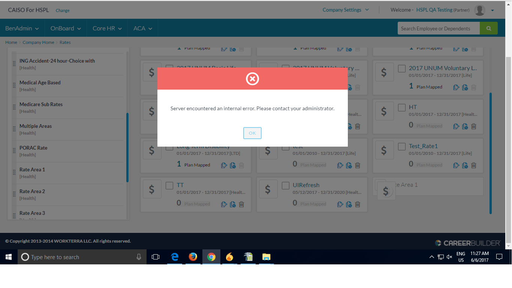Click the Company Home breadcrumb link
Viewport: 512px width, 288px height.
38,42
